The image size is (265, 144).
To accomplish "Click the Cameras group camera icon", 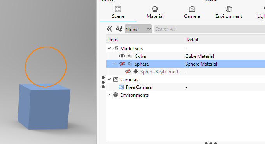I will coord(116,79).
